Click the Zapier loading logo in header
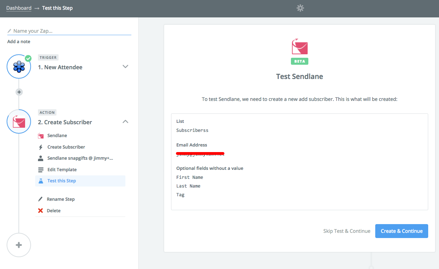This screenshot has height=269, width=439. pyautogui.click(x=300, y=8)
